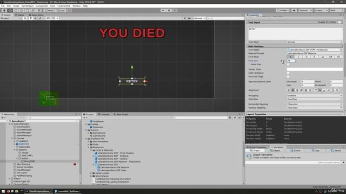The width and height of the screenshot is (346, 194).
Task: Click the cloud services icon
Action: tap(294, 10)
